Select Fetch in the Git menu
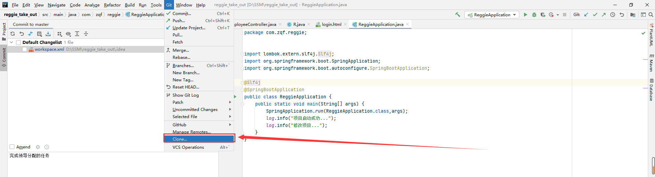Viewport: 655px width, 177px height. (199, 42)
